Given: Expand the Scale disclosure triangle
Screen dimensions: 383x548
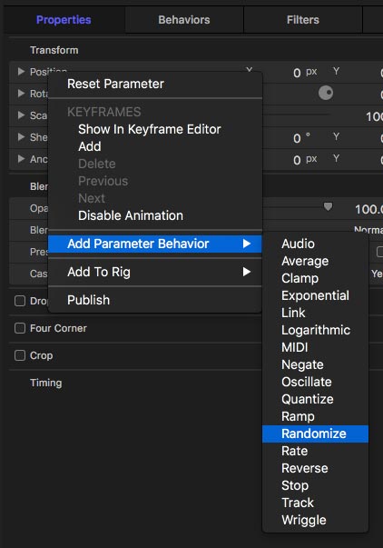Looking at the screenshot, I should pyautogui.click(x=21, y=115).
